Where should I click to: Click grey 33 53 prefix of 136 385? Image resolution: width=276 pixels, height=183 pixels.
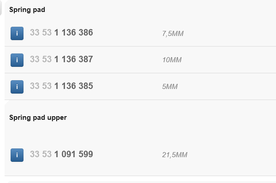click(x=41, y=86)
